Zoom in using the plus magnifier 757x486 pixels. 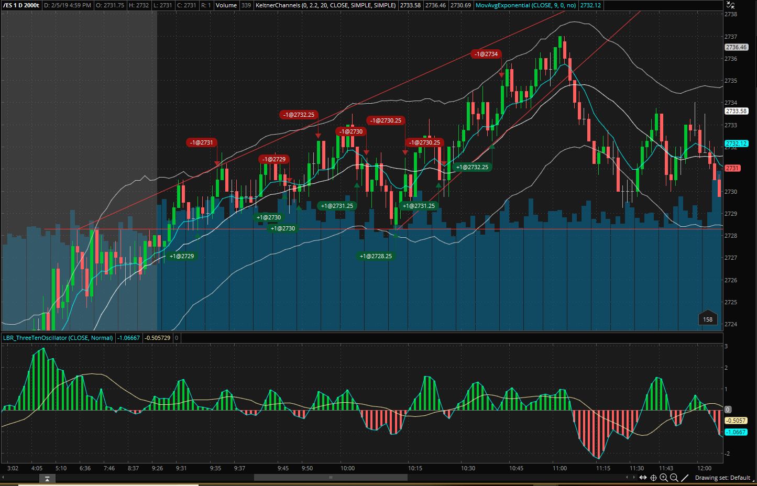664,478
